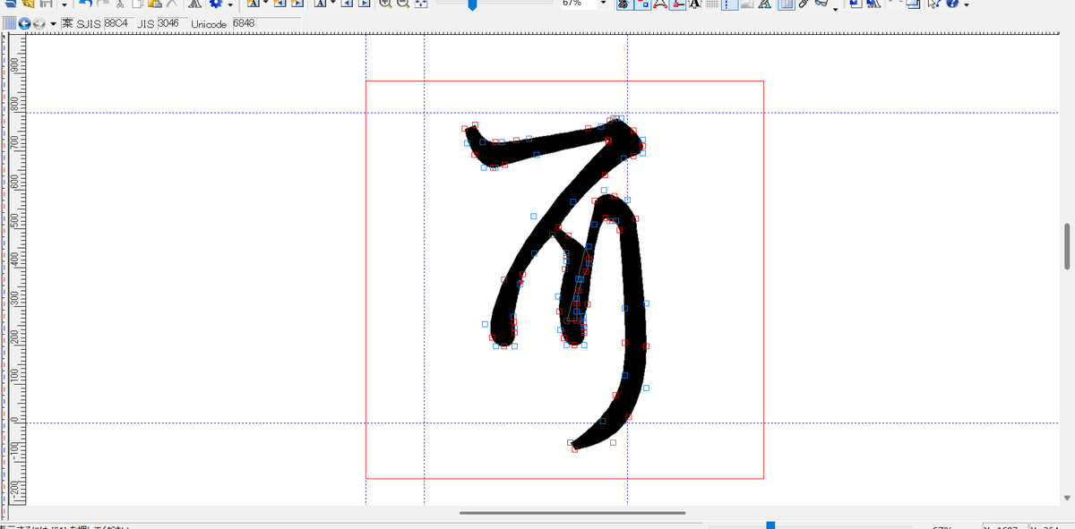The width and height of the screenshot is (1075, 529).
Task: Toggle the dotted guideline display button
Action: 731,4
